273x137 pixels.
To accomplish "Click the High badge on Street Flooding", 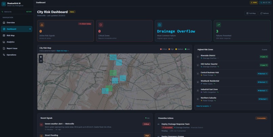I will point(147,136).
